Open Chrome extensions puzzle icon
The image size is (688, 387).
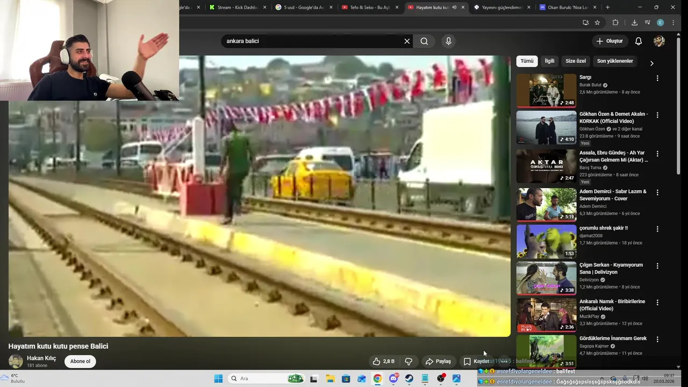(615, 23)
